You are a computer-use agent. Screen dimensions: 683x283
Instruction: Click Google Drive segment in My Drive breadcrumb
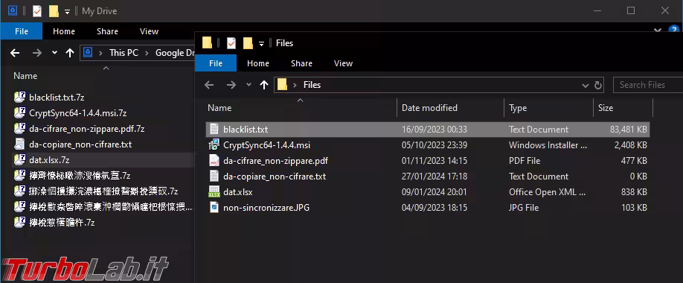point(175,53)
